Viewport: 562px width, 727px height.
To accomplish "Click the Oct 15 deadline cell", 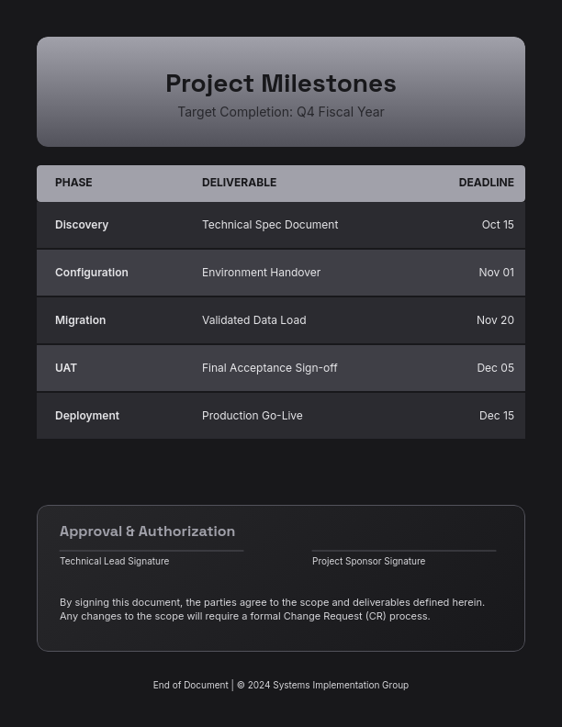I will 498,225.
